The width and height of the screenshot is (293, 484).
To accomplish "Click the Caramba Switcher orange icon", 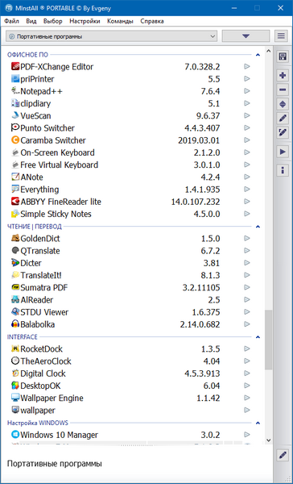I will (x=15, y=140).
